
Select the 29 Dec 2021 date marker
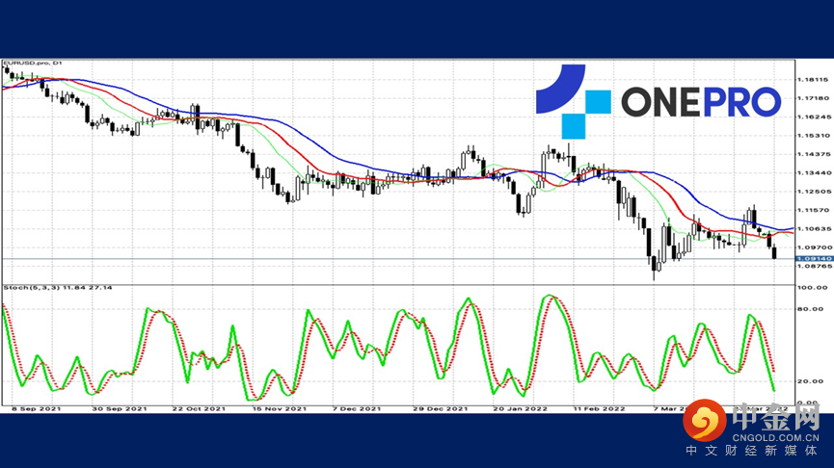pos(440,408)
